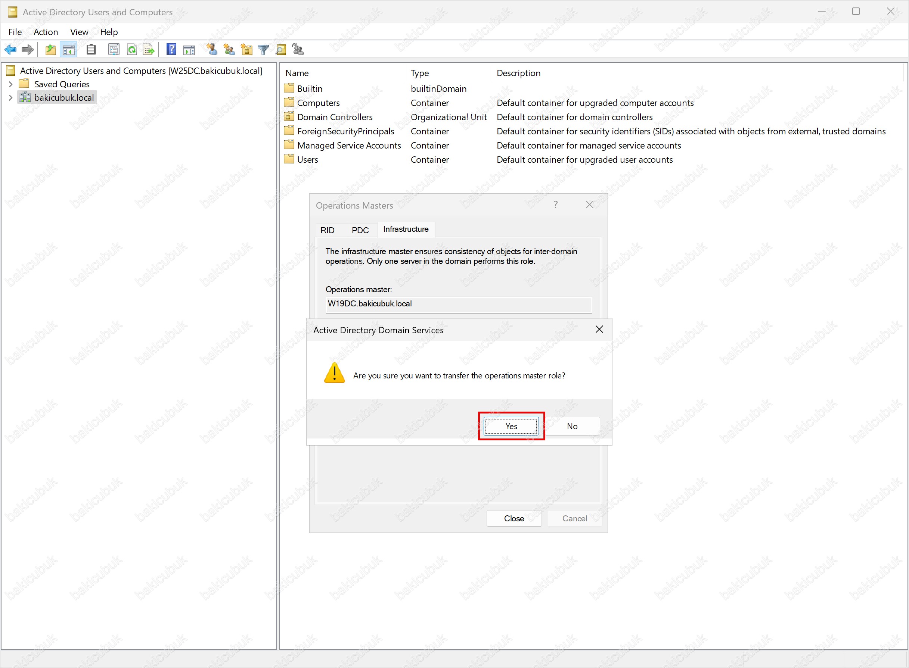The height and width of the screenshot is (668, 909).
Task: Click the Create new user icon
Action: (x=212, y=50)
